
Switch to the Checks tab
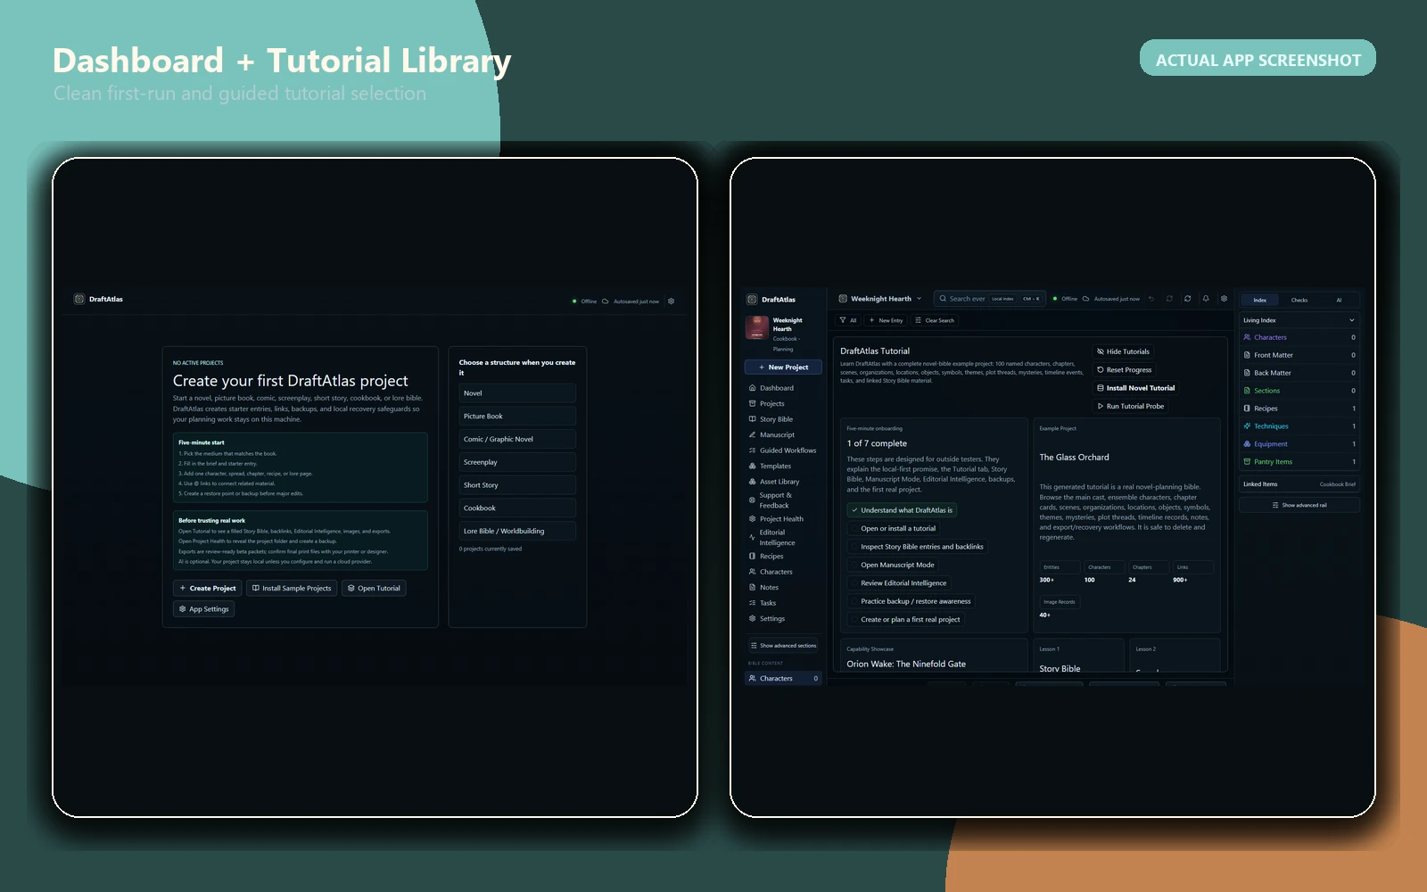(x=1299, y=300)
